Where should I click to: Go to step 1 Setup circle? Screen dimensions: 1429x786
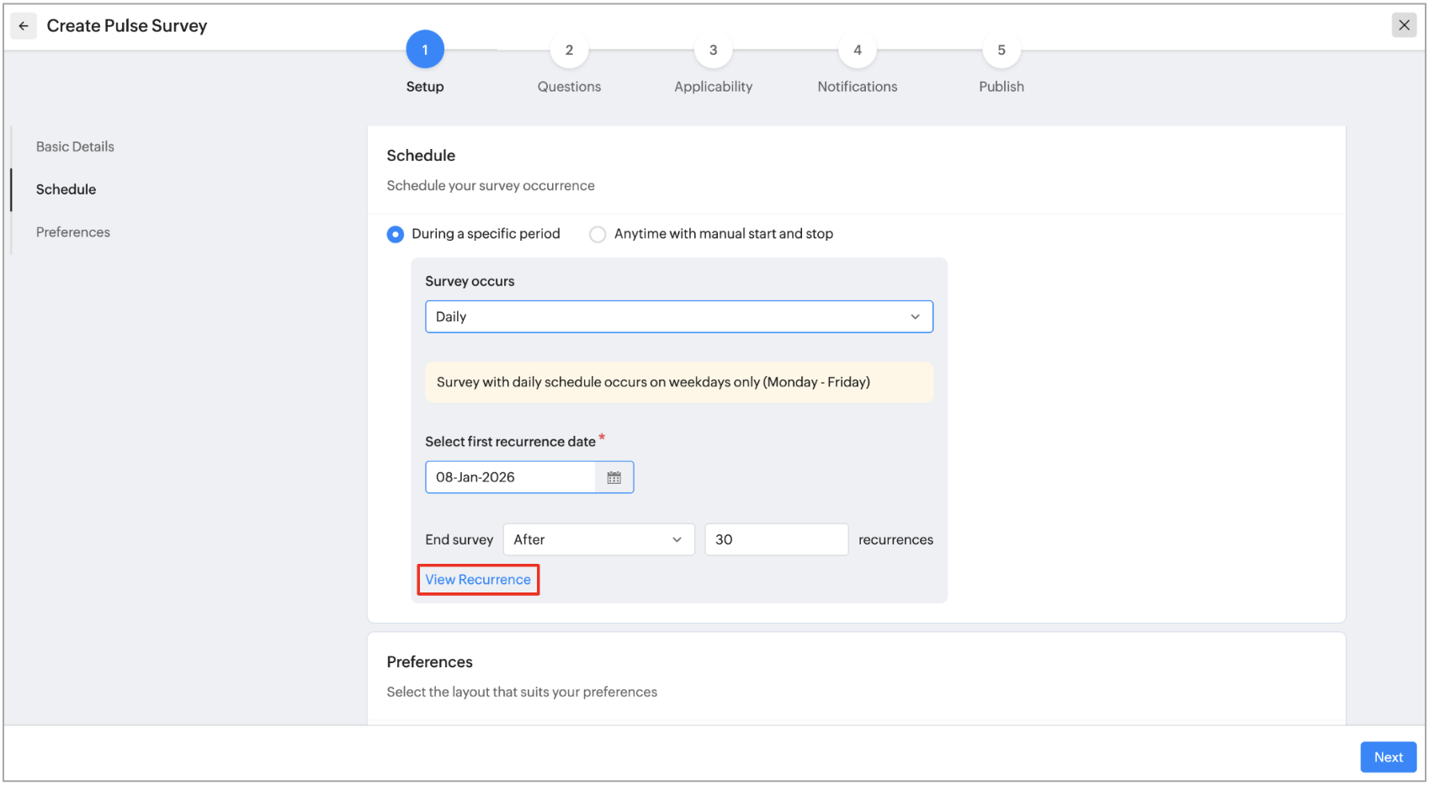pyautogui.click(x=424, y=50)
